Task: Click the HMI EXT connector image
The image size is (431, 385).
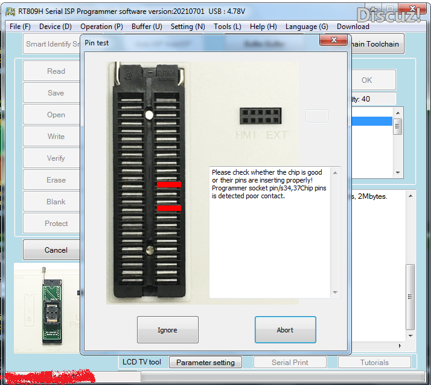Action: (x=260, y=116)
